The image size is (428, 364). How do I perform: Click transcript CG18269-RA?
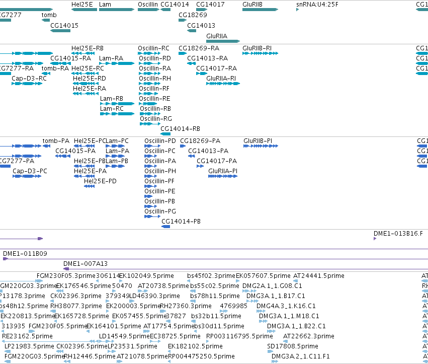click(183, 53)
